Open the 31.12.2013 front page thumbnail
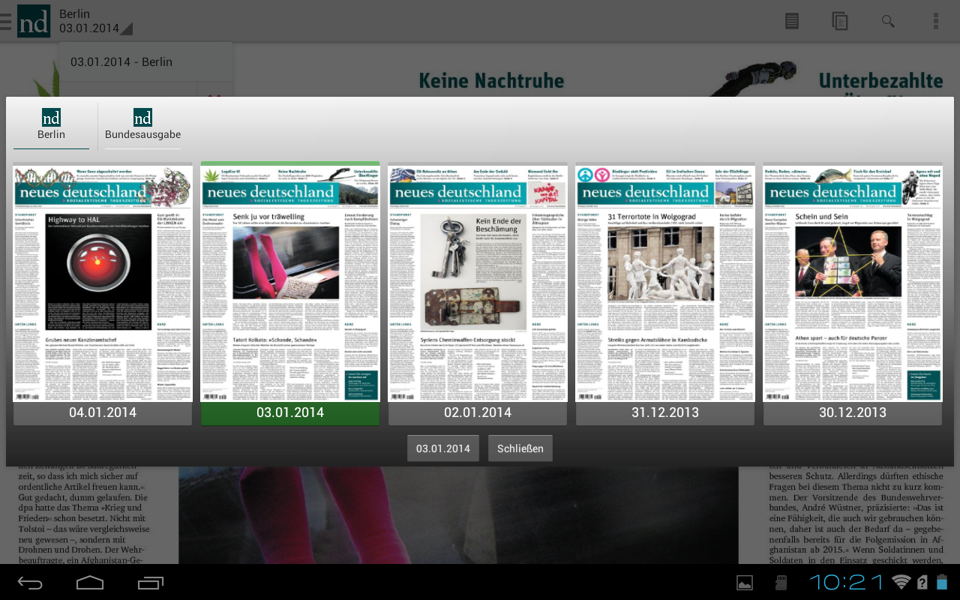Screen dimensions: 960x600 point(665,282)
